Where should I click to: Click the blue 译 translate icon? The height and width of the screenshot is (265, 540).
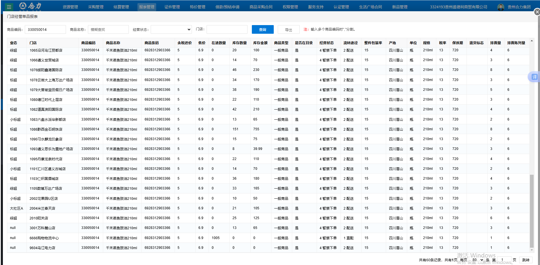coord(534,77)
